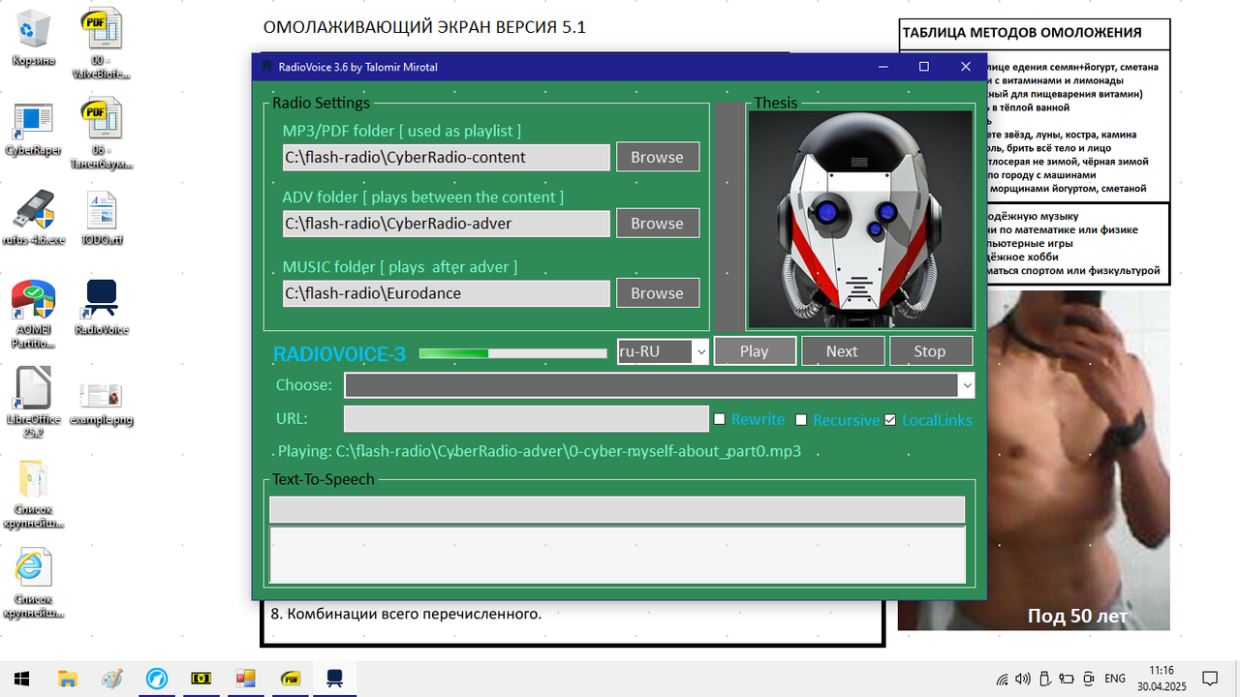Open the Windows Start menu
This screenshot has height=697, width=1240.
(20, 679)
